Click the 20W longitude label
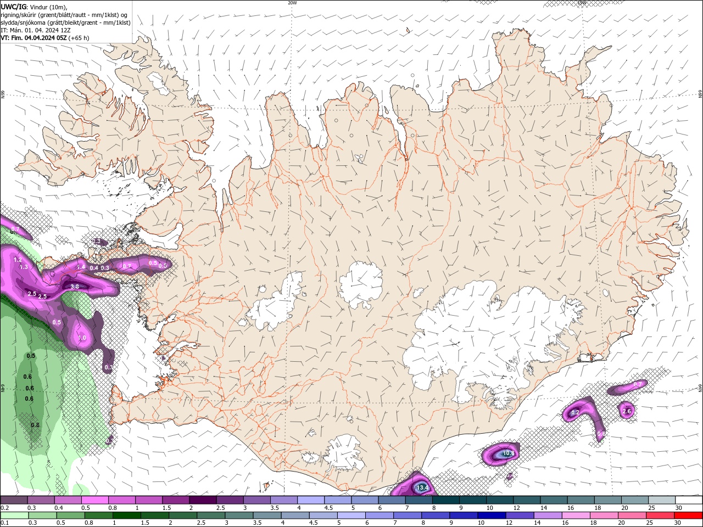Image resolution: width=703 pixels, height=527 pixels. [292, 3]
